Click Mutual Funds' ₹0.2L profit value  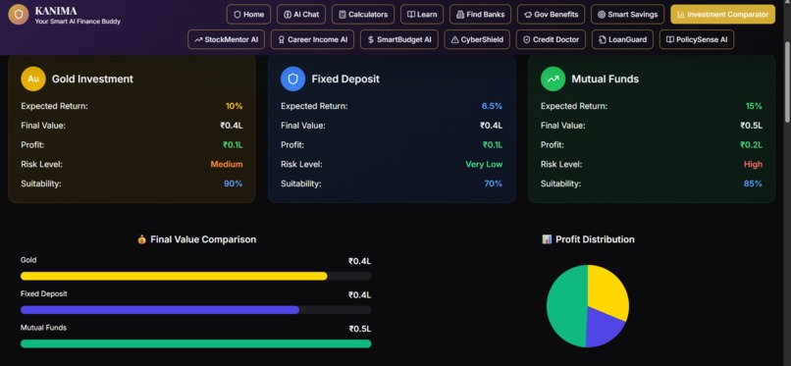point(751,145)
